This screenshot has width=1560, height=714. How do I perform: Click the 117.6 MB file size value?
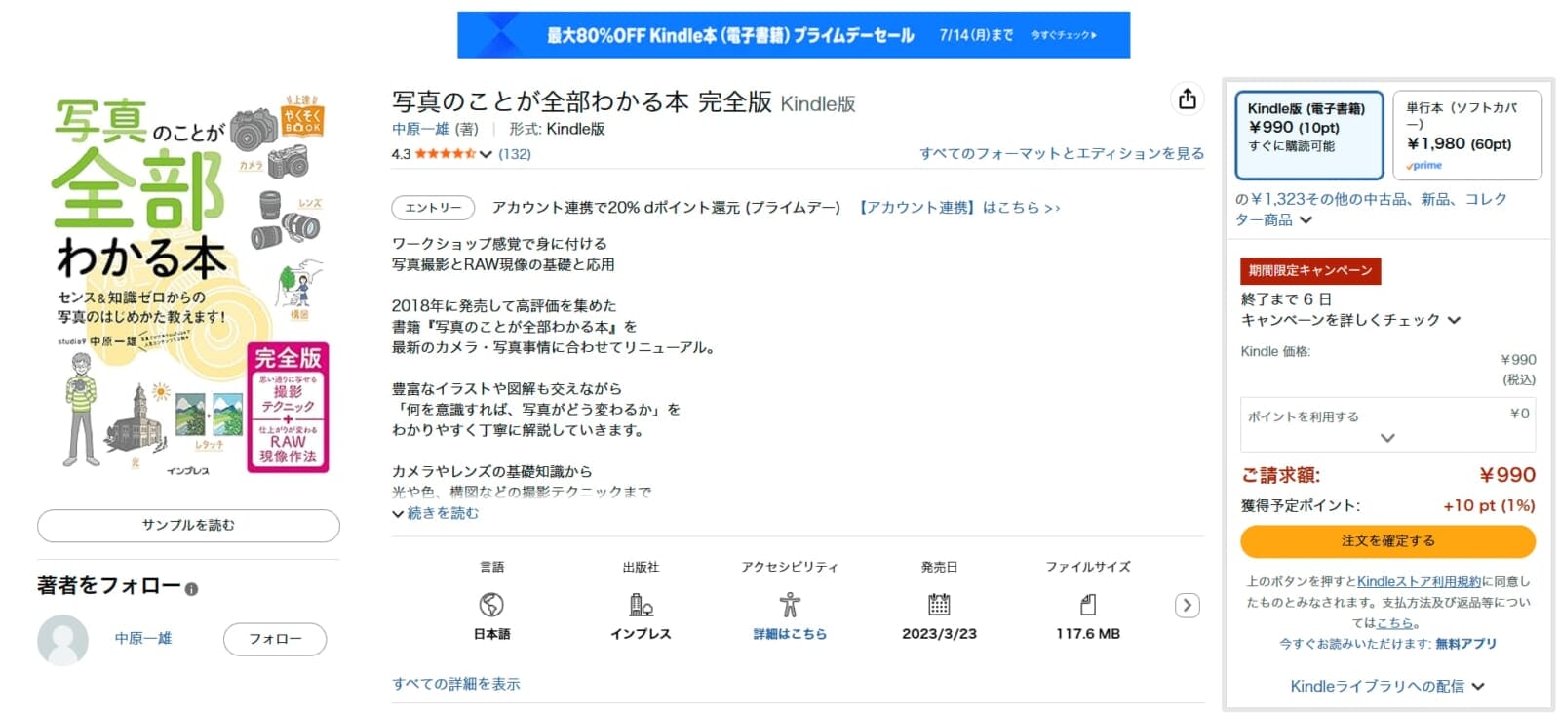coord(1088,634)
